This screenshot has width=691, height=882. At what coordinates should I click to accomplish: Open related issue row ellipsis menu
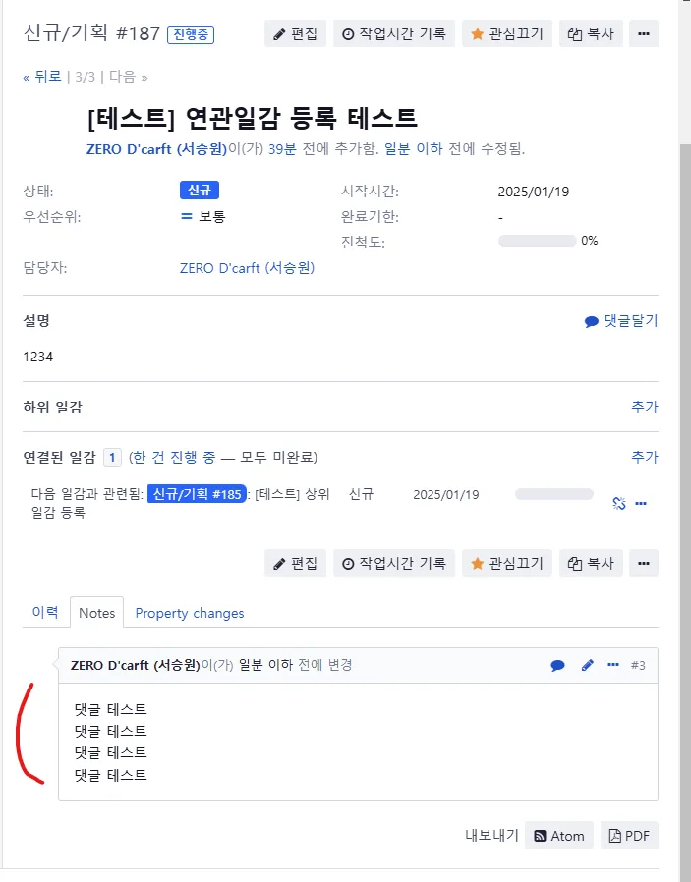coord(641,503)
